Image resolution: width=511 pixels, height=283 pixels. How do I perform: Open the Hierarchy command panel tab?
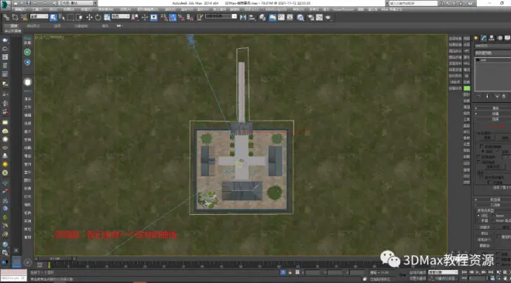click(x=492, y=38)
